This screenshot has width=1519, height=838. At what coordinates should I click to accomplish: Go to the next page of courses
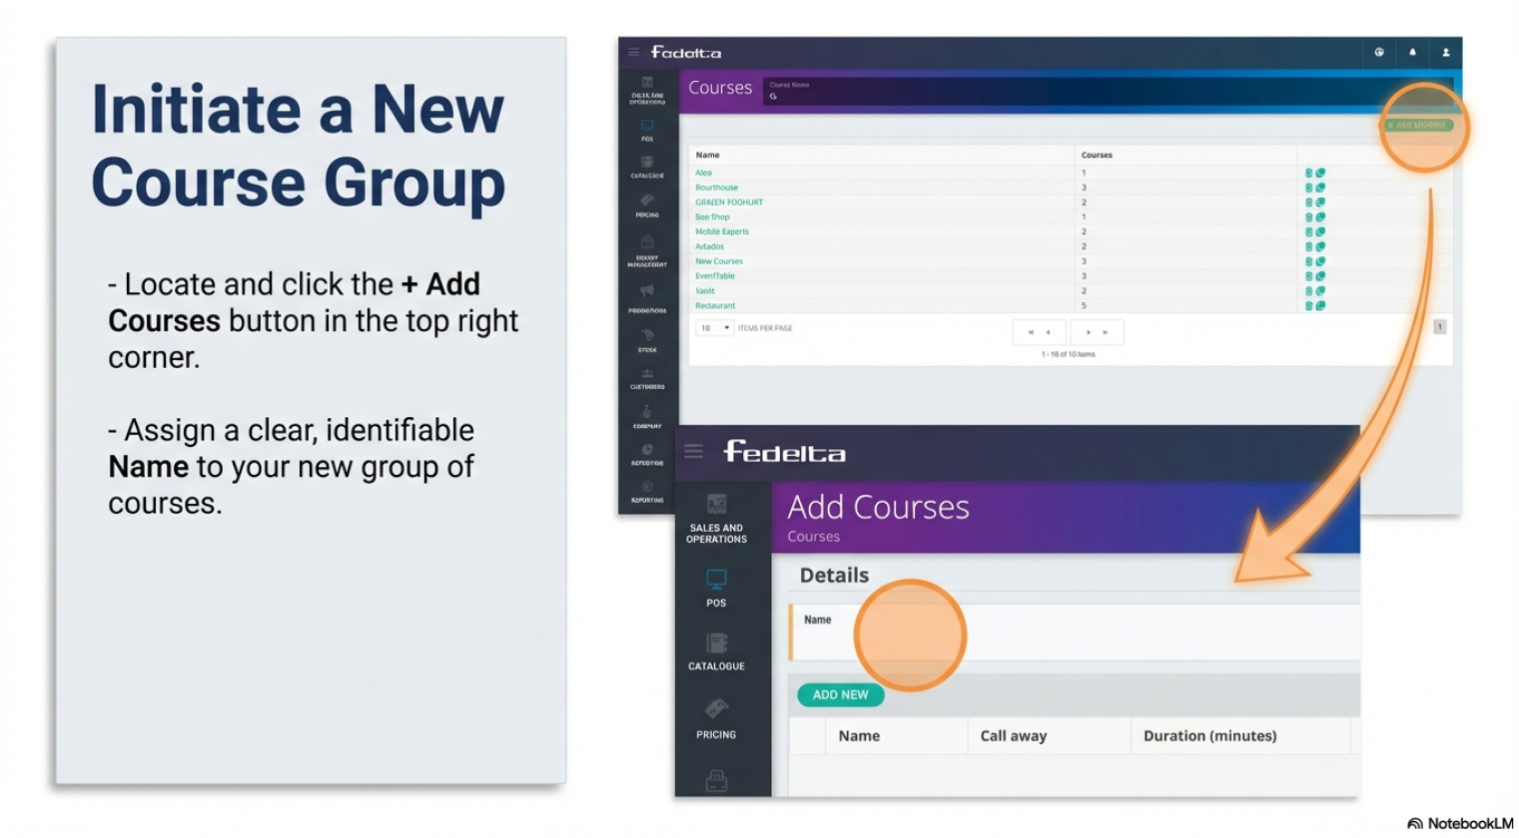tap(1088, 332)
